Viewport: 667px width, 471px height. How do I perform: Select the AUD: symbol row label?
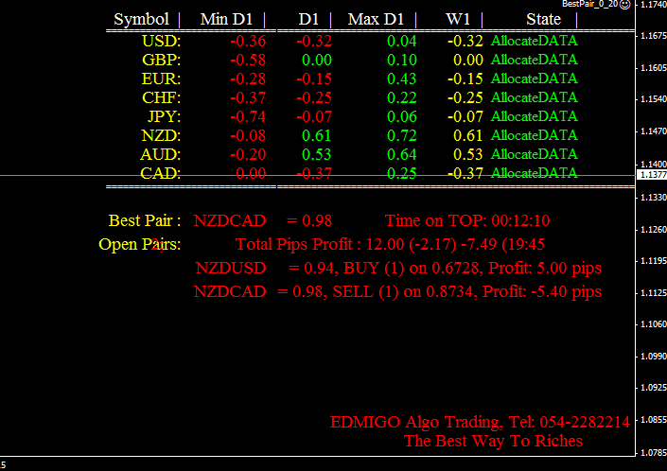coord(161,154)
